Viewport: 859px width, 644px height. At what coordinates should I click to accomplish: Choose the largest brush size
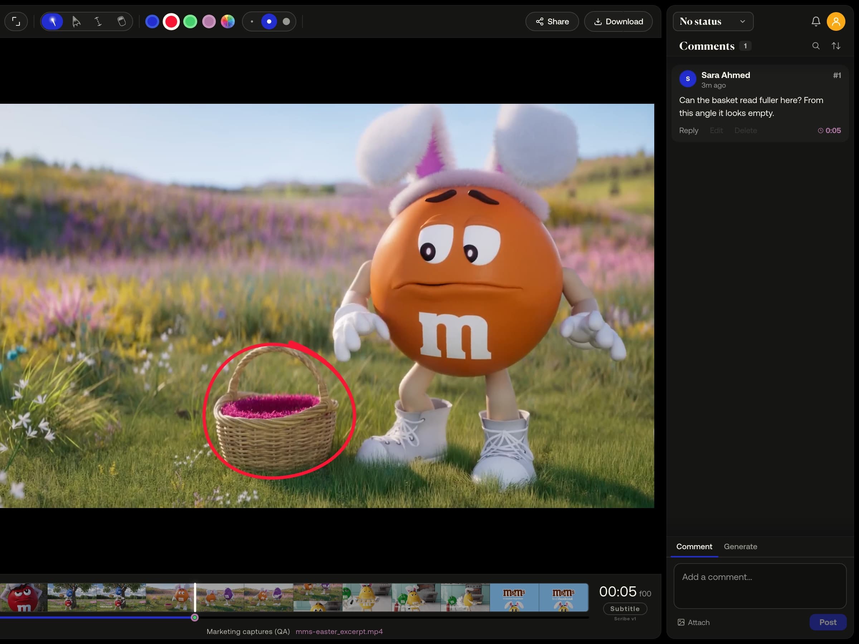click(286, 21)
